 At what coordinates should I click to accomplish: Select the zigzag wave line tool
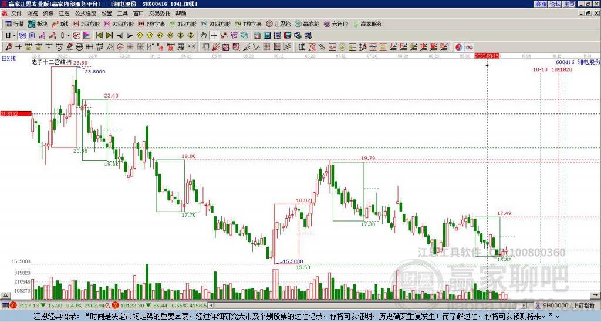256,47
